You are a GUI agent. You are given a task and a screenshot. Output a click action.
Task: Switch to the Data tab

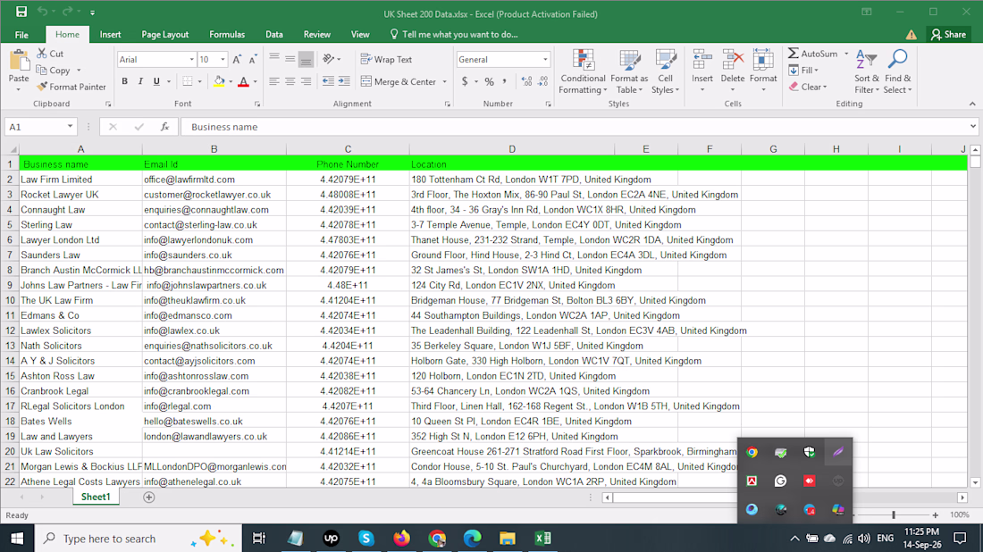click(274, 35)
